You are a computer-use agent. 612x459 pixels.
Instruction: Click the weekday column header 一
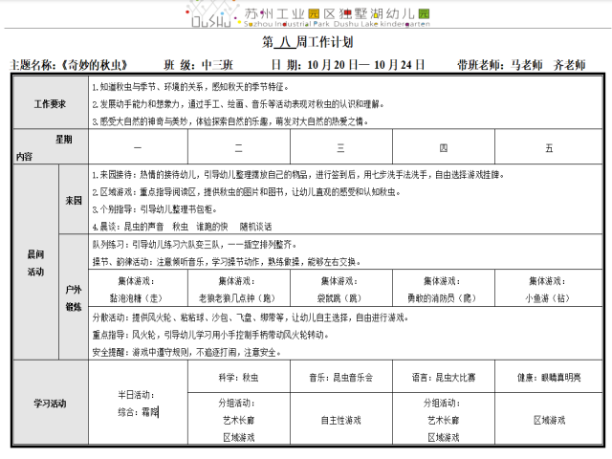(138, 148)
